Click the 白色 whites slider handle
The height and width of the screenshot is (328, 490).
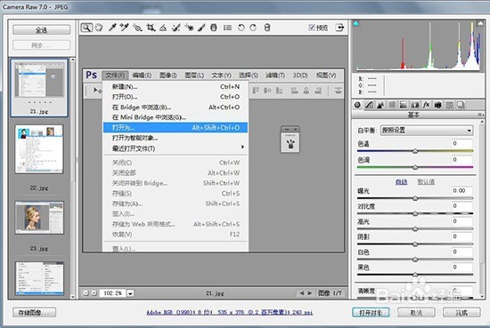coord(415,259)
